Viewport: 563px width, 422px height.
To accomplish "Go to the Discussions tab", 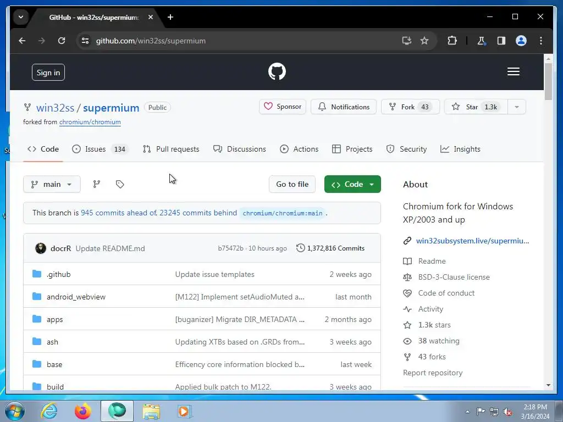I will 240,149.
